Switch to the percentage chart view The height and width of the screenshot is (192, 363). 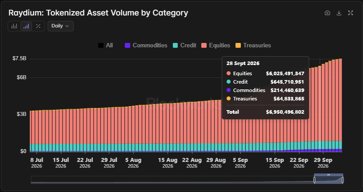pos(38,26)
